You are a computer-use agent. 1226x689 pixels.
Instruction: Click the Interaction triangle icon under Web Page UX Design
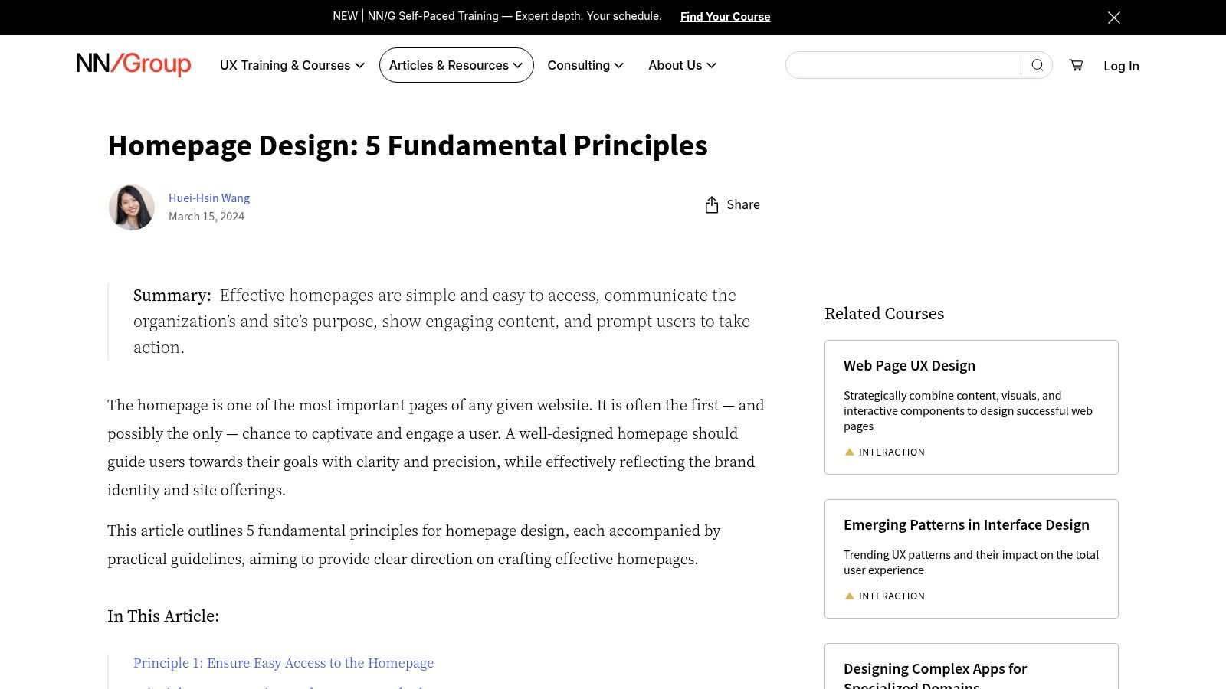849,452
